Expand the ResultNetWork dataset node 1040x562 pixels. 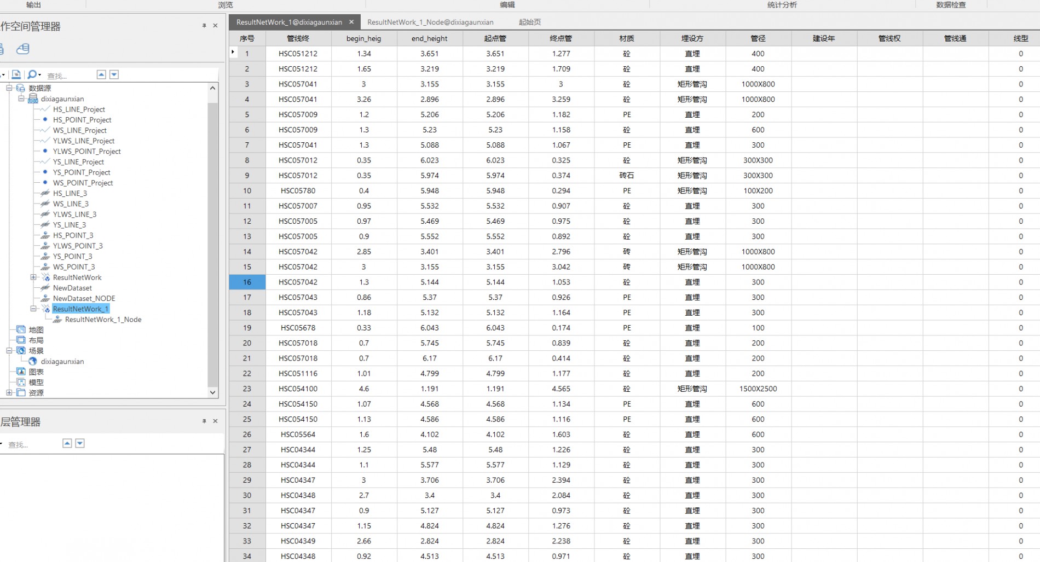tap(33, 277)
